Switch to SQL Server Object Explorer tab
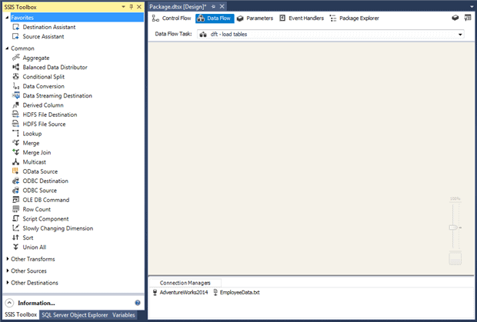 click(75, 315)
